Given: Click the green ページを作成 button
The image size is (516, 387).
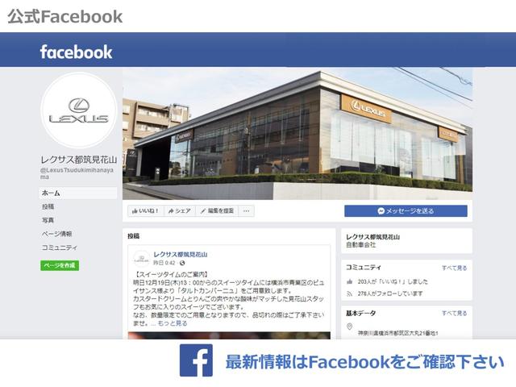Looking at the screenshot, I should tap(60, 265).
